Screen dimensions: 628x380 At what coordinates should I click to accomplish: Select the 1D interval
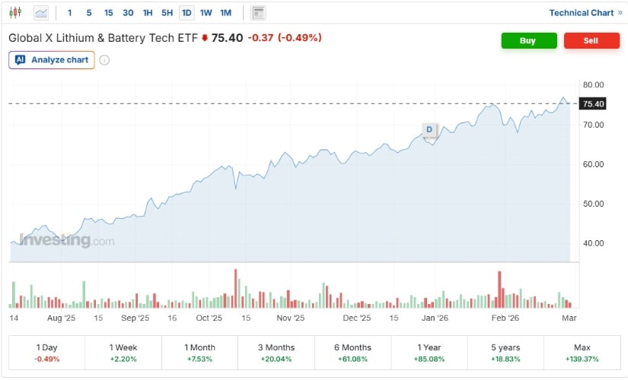186,12
